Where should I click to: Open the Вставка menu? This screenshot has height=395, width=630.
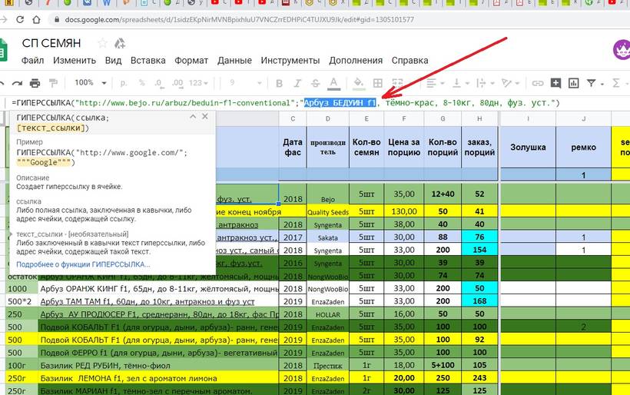(148, 60)
